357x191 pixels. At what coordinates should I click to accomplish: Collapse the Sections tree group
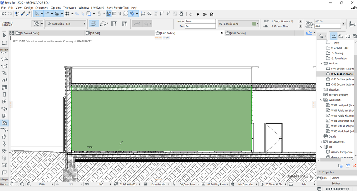(x=321, y=63)
